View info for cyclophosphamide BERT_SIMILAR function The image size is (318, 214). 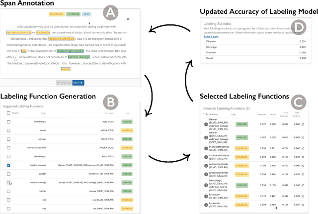point(206,174)
